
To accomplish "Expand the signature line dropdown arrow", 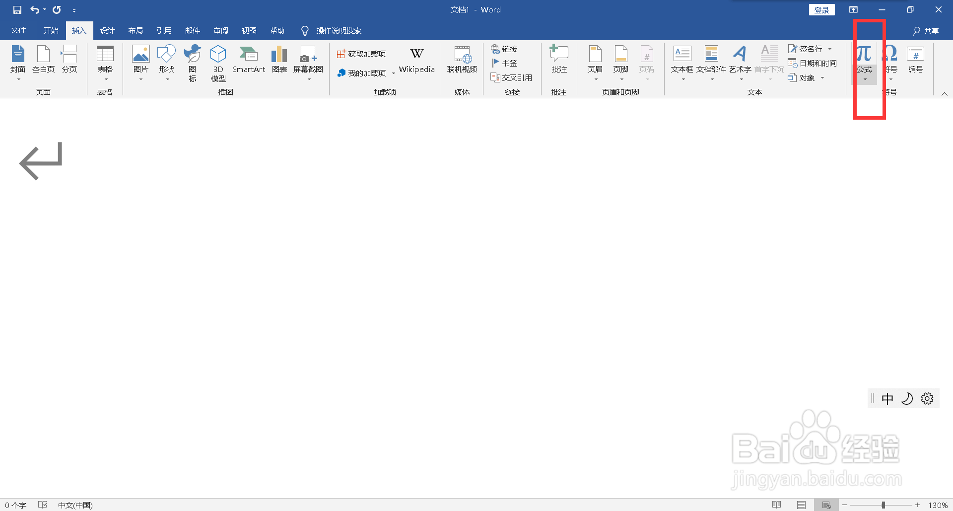I will (x=830, y=49).
